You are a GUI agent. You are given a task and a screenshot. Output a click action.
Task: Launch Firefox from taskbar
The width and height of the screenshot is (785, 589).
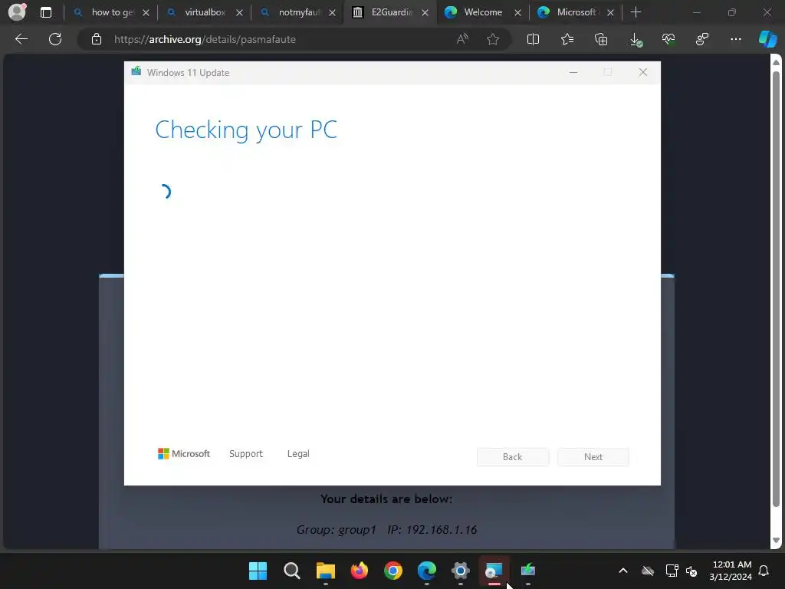click(360, 571)
